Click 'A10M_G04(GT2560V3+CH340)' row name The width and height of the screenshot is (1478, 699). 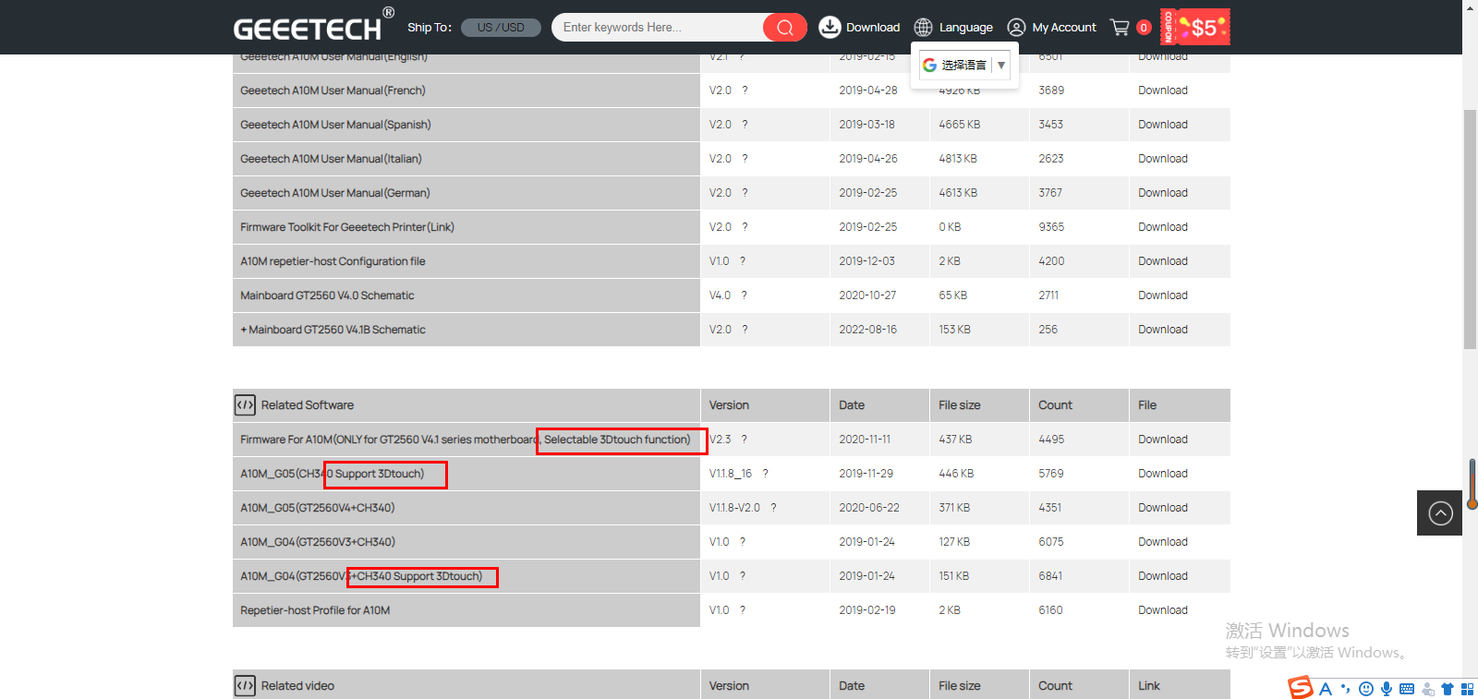click(x=318, y=542)
